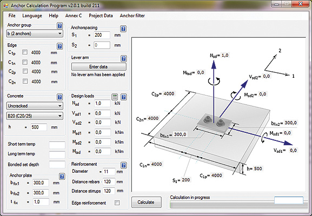Click the bfix2= 300,0 value in diagram
The height and width of the screenshot is (216, 312).
290,123
